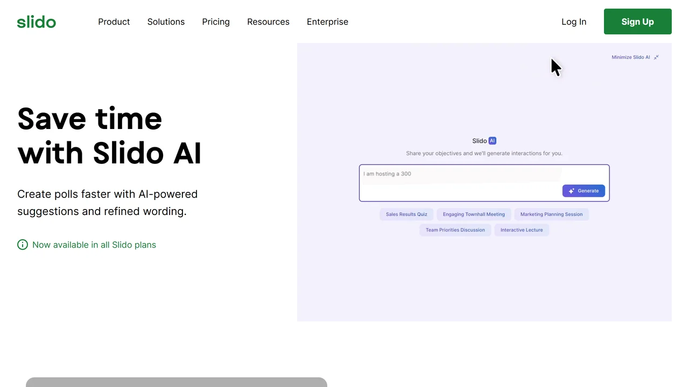Click 'Now available in all Slido plans'
Image resolution: width=689 pixels, height=387 pixels.
[x=94, y=245]
